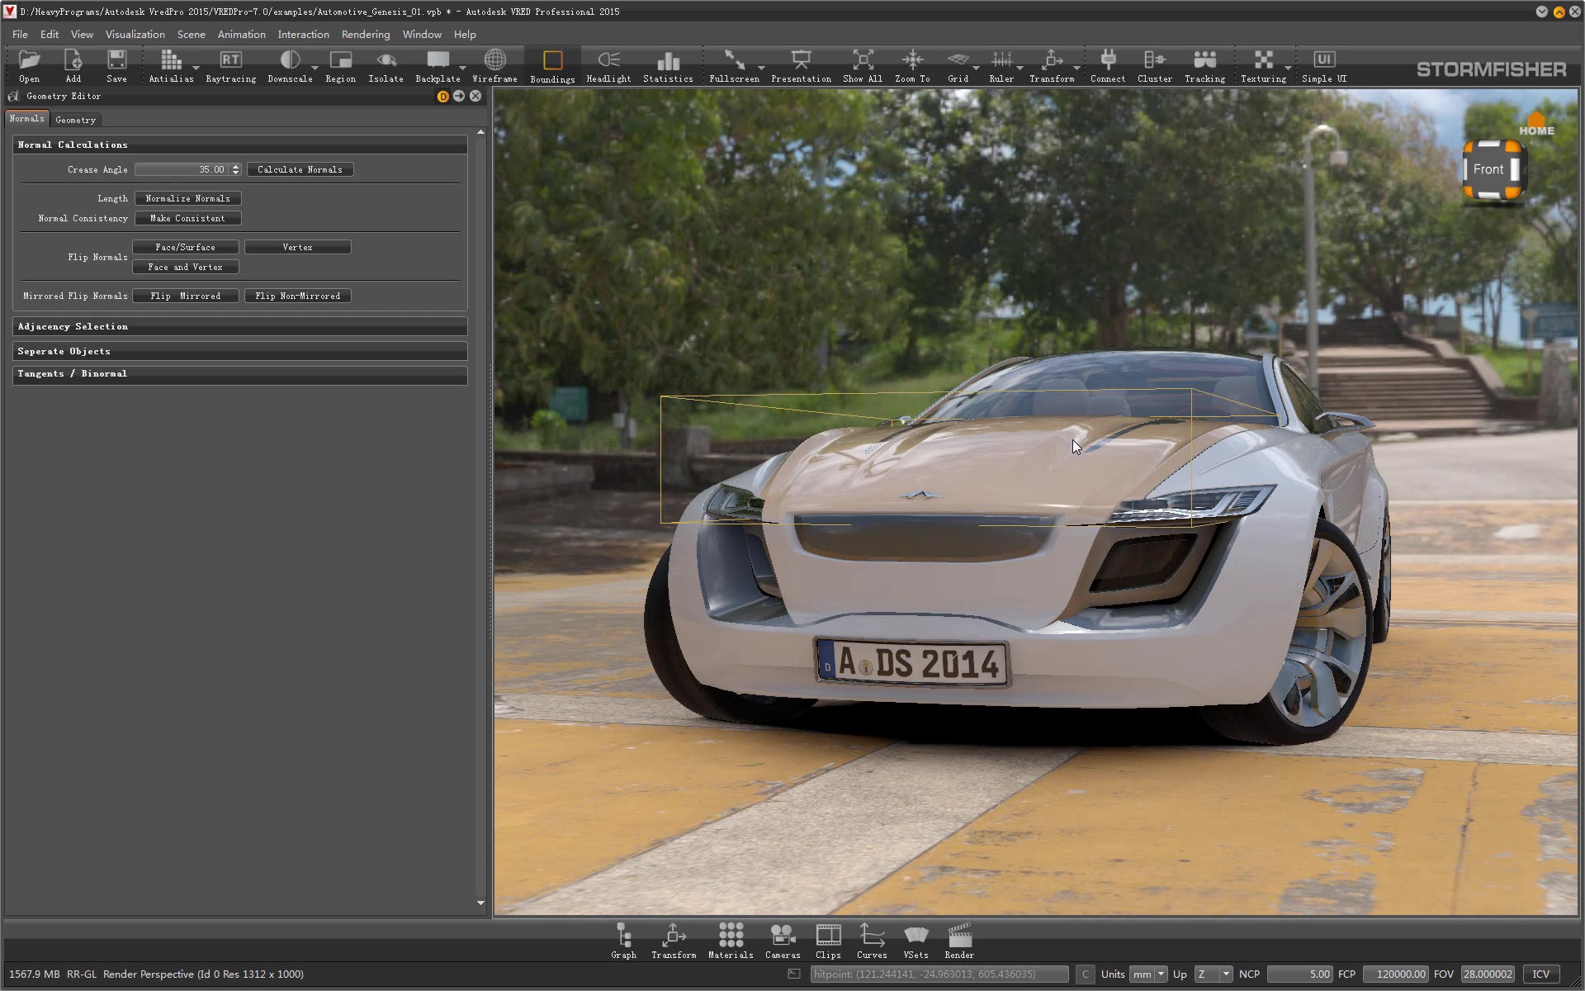
Task: Open the Visualization menu
Action: (135, 35)
